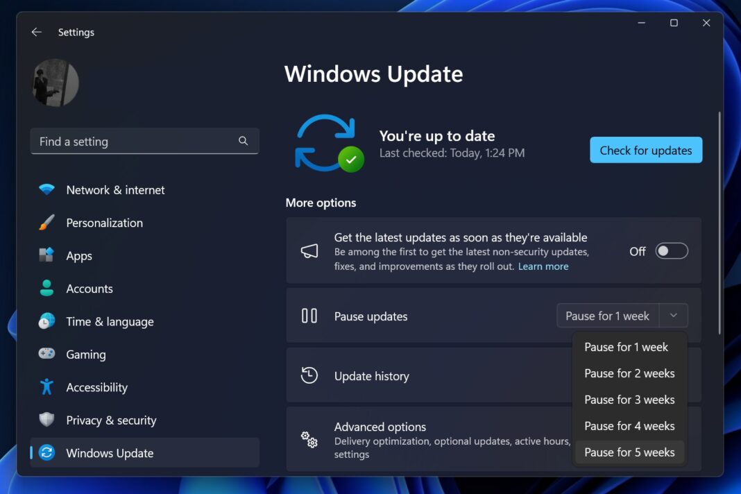Select Accounts in the sidebar
Viewport: 741px width, 494px height.
(x=144, y=289)
